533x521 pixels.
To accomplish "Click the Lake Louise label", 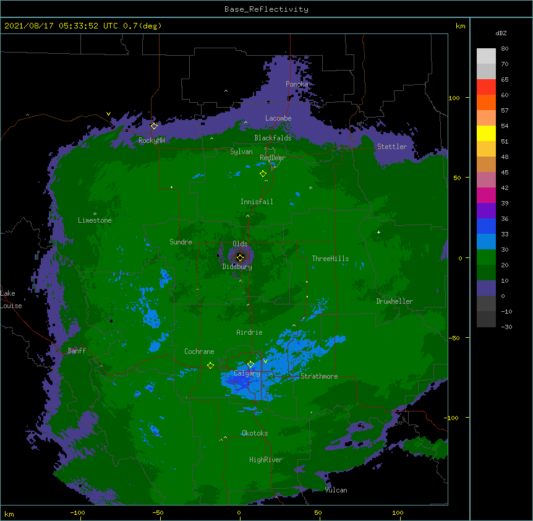I will (11, 299).
